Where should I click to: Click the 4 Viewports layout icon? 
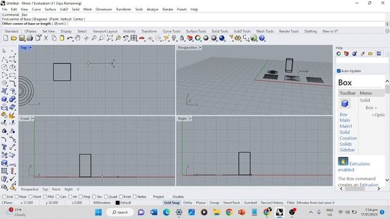pos(134,38)
